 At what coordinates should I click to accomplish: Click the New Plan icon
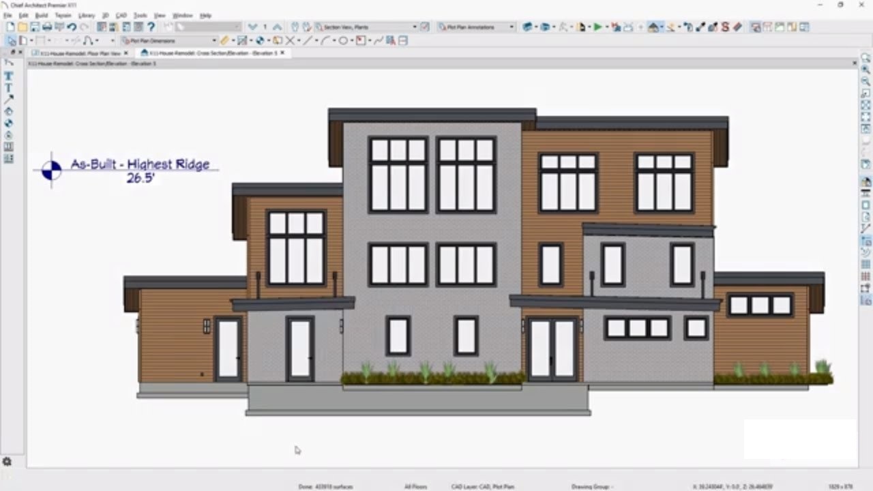pyautogui.click(x=10, y=27)
